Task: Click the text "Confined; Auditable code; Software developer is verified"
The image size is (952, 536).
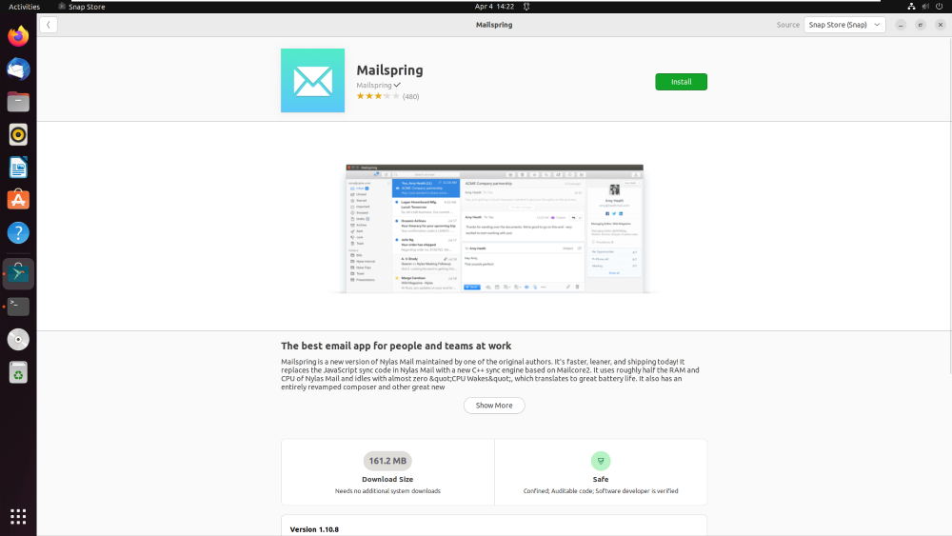Action: click(x=601, y=491)
